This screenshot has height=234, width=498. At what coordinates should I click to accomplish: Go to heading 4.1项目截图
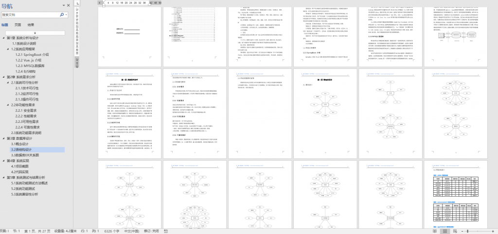click(19, 167)
